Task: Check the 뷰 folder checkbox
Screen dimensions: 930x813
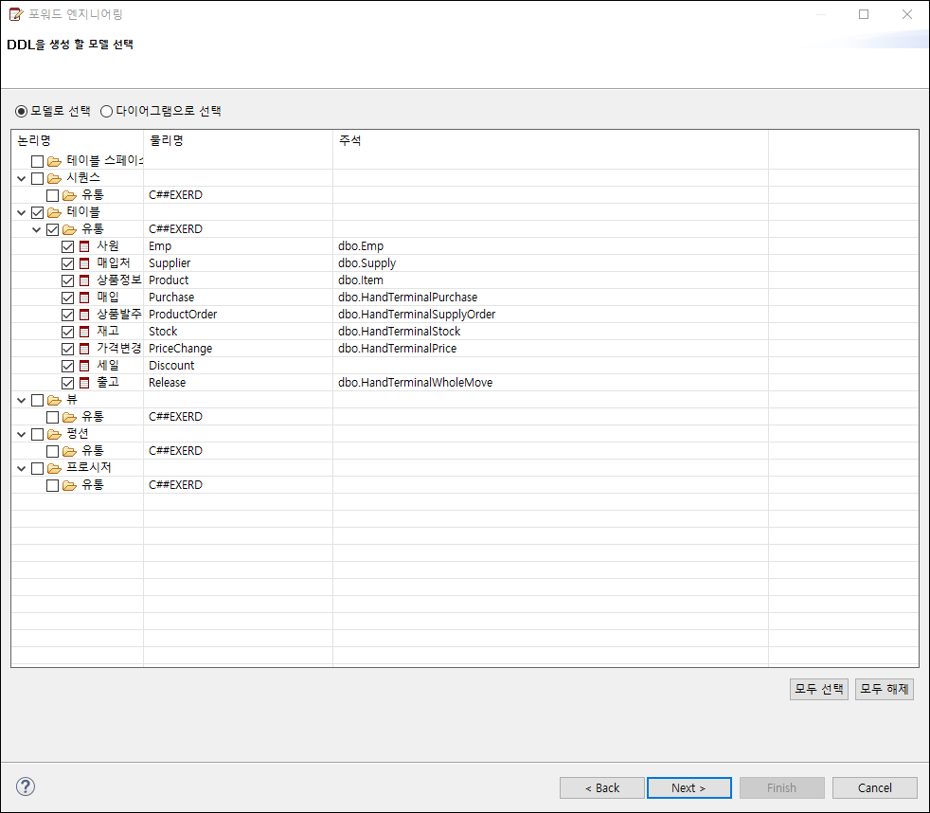Action: pos(37,400)
